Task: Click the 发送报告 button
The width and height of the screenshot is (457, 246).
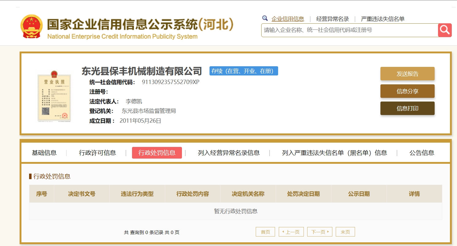Action: click(x=407, y=74)
